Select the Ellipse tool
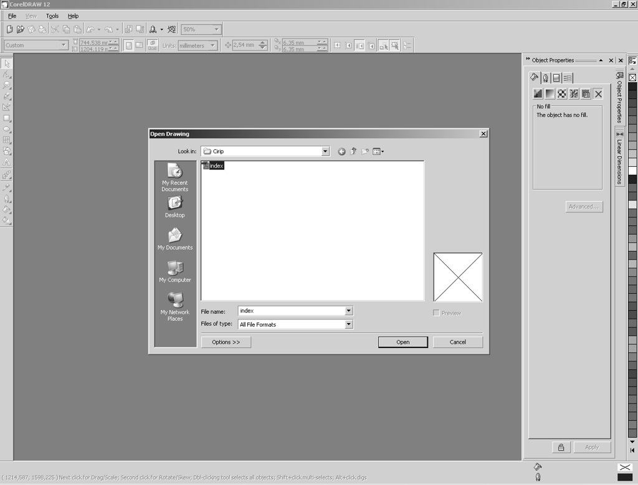Image resolution: width=638 pixels, height=485 pixels. [6, 129]
